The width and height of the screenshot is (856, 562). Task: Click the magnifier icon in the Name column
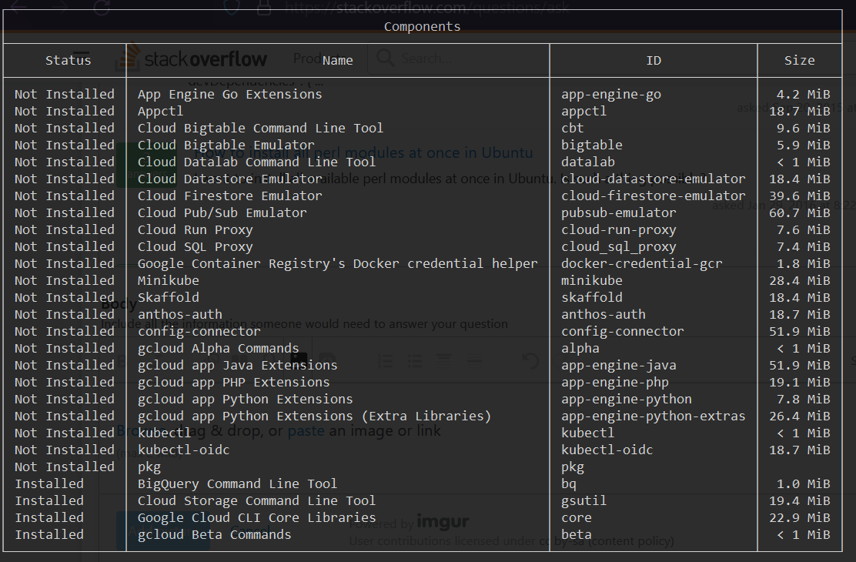coord(386,59)
